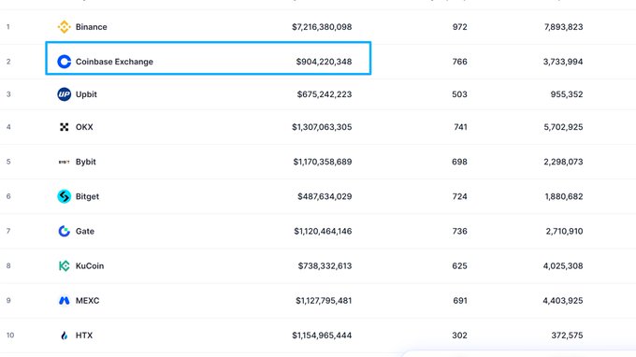Click the value 972 in Binance row
This screenshot has width=636, height=357.
[459, 27]
